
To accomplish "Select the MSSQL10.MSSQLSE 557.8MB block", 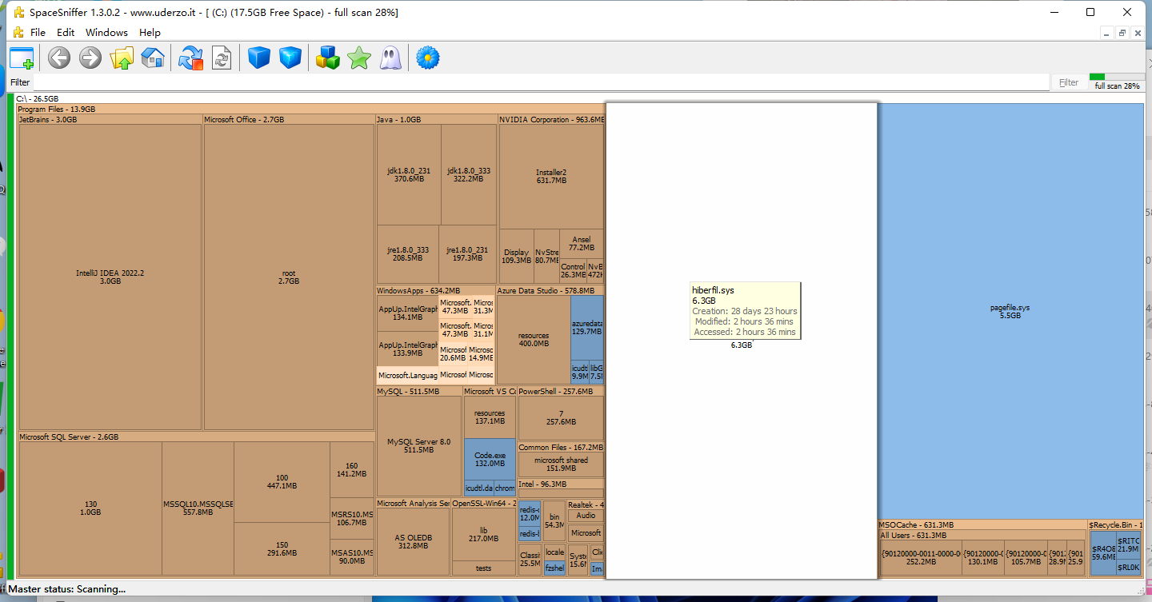I will [198, 508].
